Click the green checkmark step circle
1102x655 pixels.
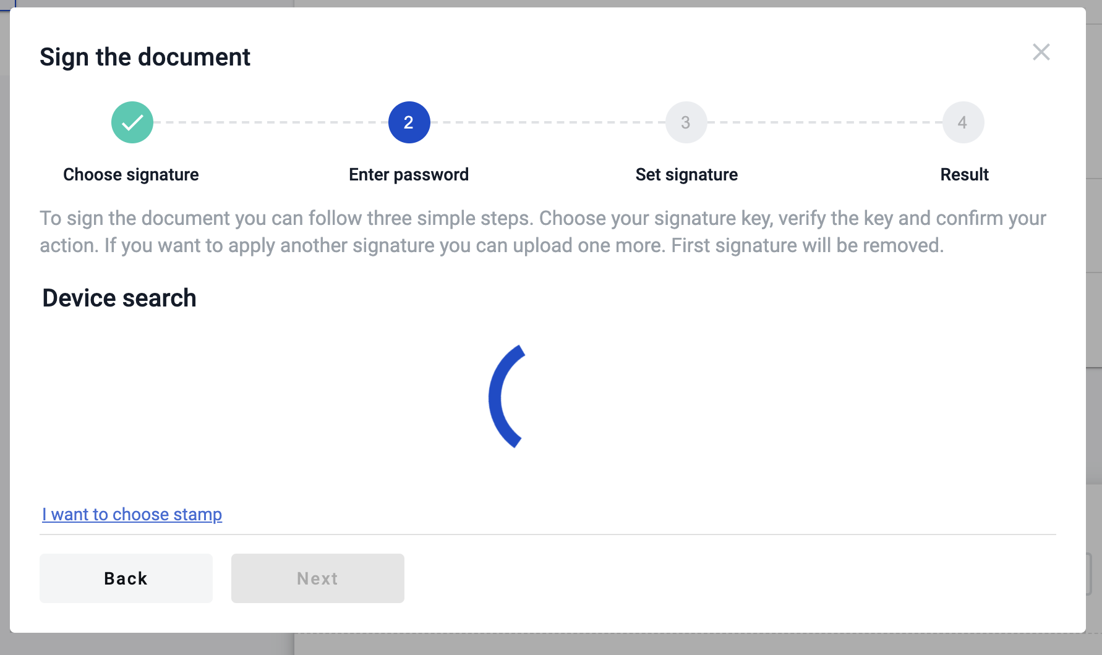click(x=132, y=122)
